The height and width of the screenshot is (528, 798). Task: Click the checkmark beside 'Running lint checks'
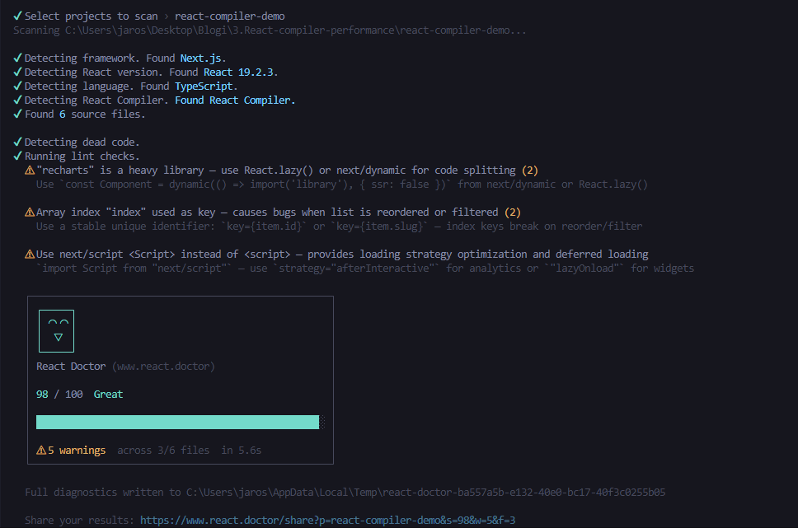17,157
